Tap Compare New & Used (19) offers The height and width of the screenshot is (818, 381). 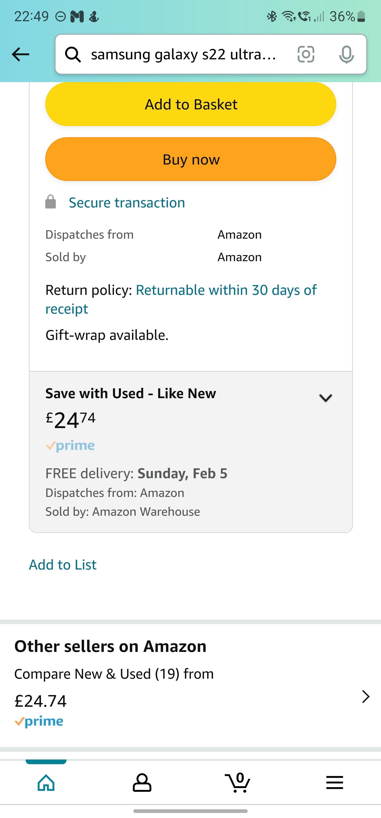click(x=114, y=674)
